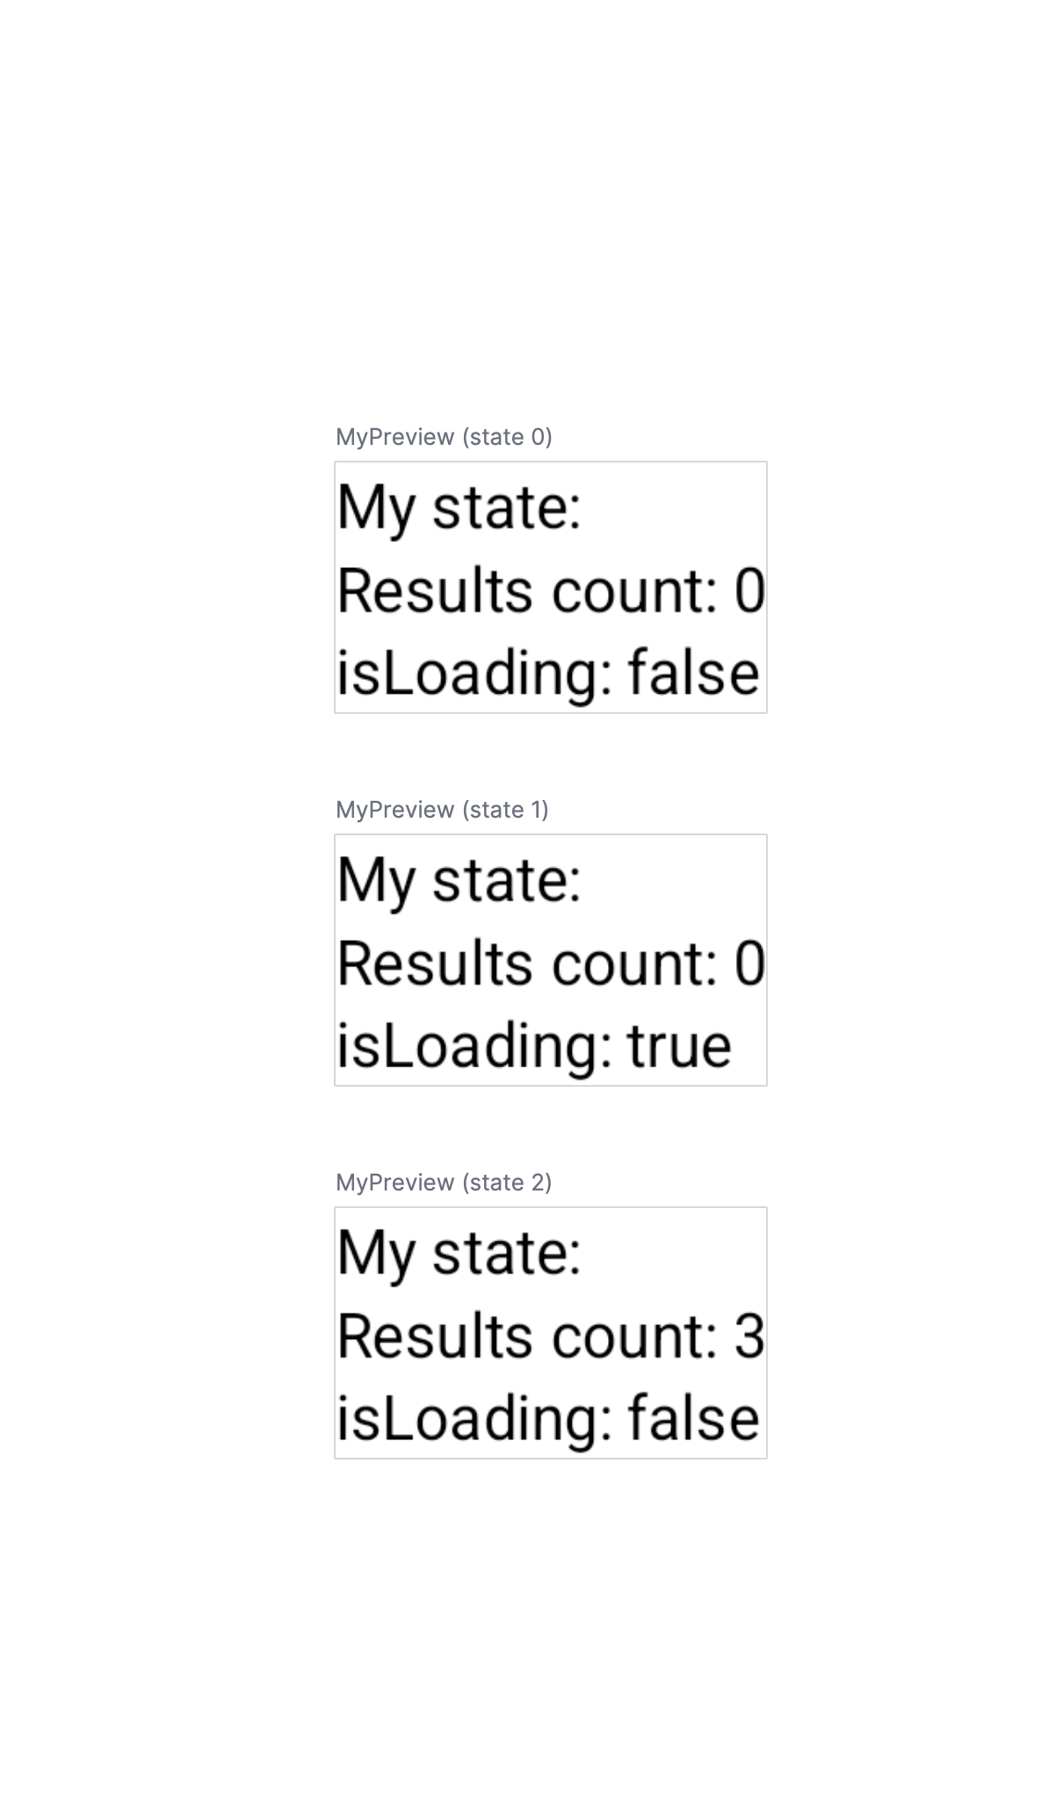Screen dimensions: 1056x1820
Task: Select 'My state:' text in state 2 preview
Action: click(x=459, y=1254)
